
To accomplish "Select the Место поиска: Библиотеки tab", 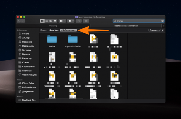I will tap(126, 26).
